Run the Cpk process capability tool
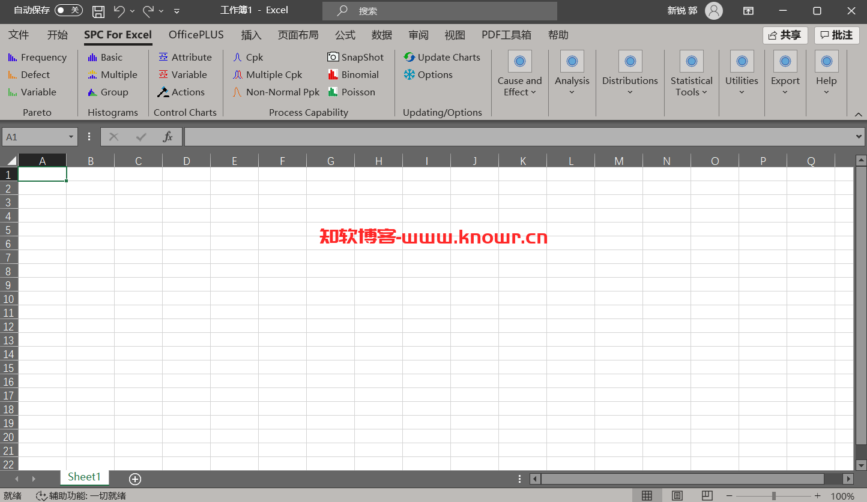 click(x=248, y=57)
